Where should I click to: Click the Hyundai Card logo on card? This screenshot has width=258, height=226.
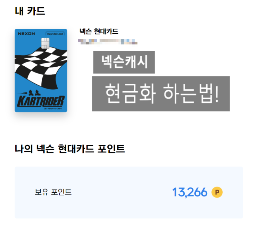click(55, 34)
